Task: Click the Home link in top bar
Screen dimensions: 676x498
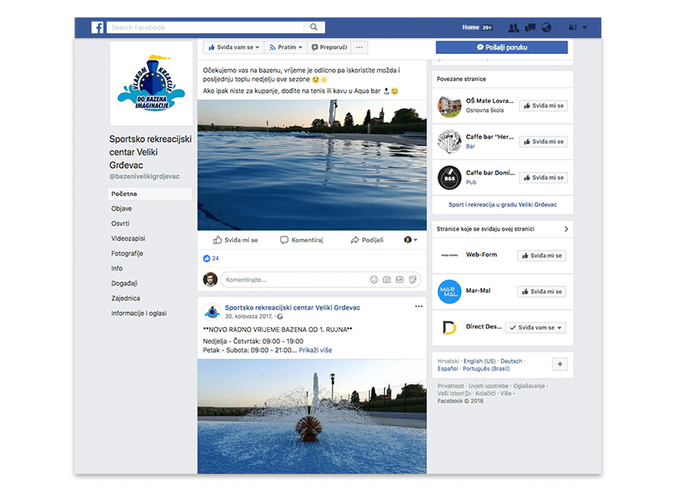Action: click(x=470, y=27)
